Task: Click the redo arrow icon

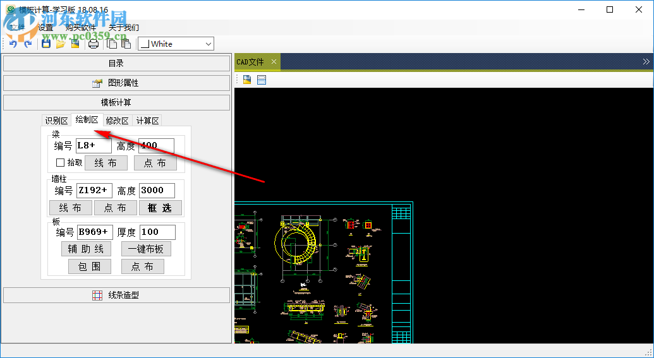Action: pos(28,44)
